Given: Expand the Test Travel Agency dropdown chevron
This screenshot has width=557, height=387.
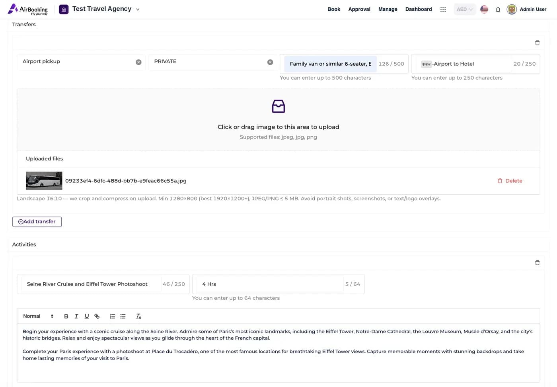Looking at the screenshot, I should tap(138, 10).
